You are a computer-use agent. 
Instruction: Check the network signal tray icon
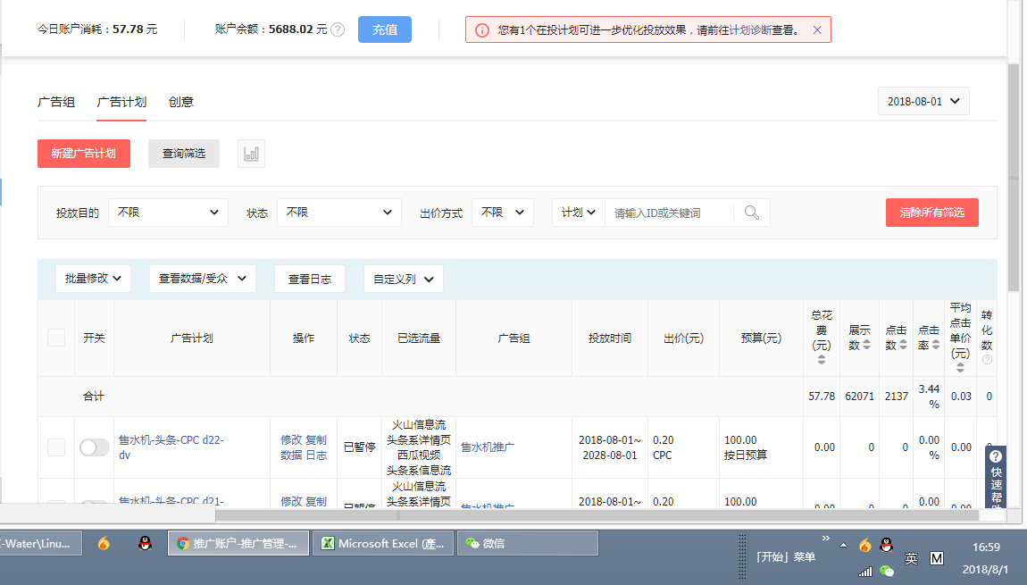tap(865, 572)
